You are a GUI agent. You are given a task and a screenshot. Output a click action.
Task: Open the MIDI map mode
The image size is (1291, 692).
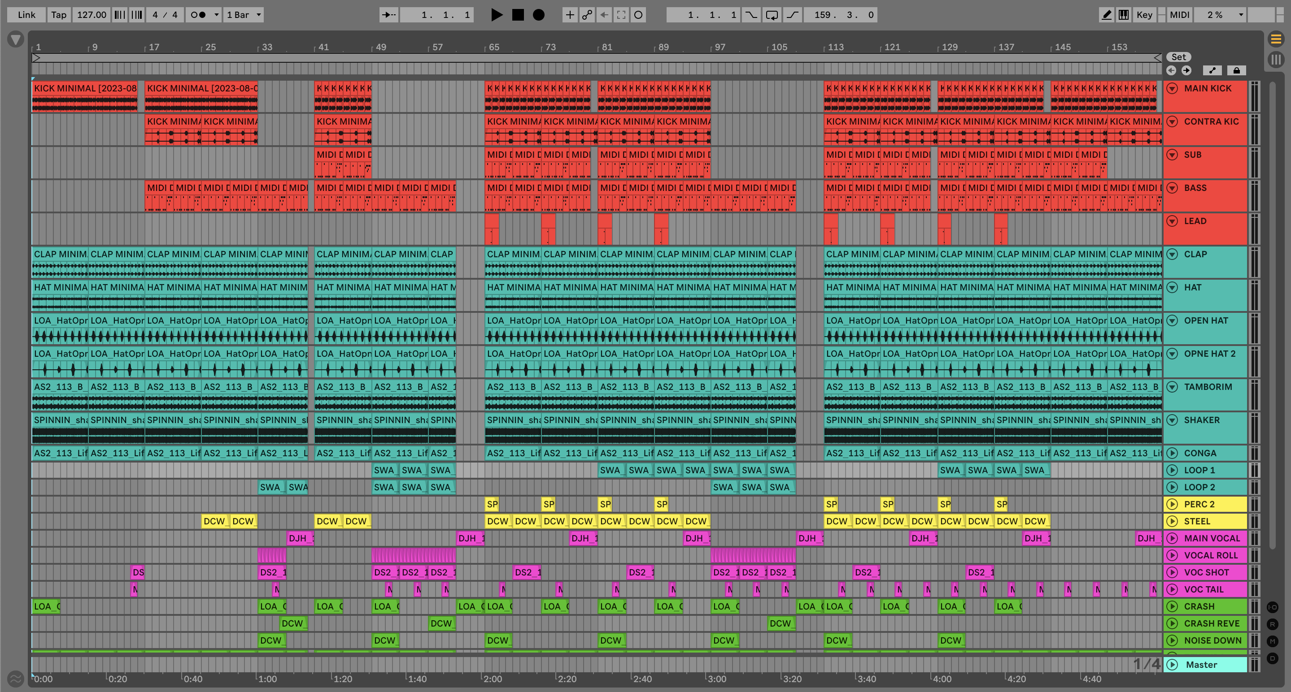pos(1179,14)
